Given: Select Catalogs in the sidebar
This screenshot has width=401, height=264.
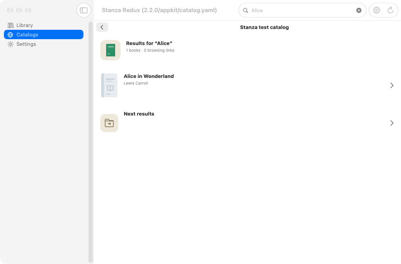Looking at the screenshot, I should (x=43, y=34).
